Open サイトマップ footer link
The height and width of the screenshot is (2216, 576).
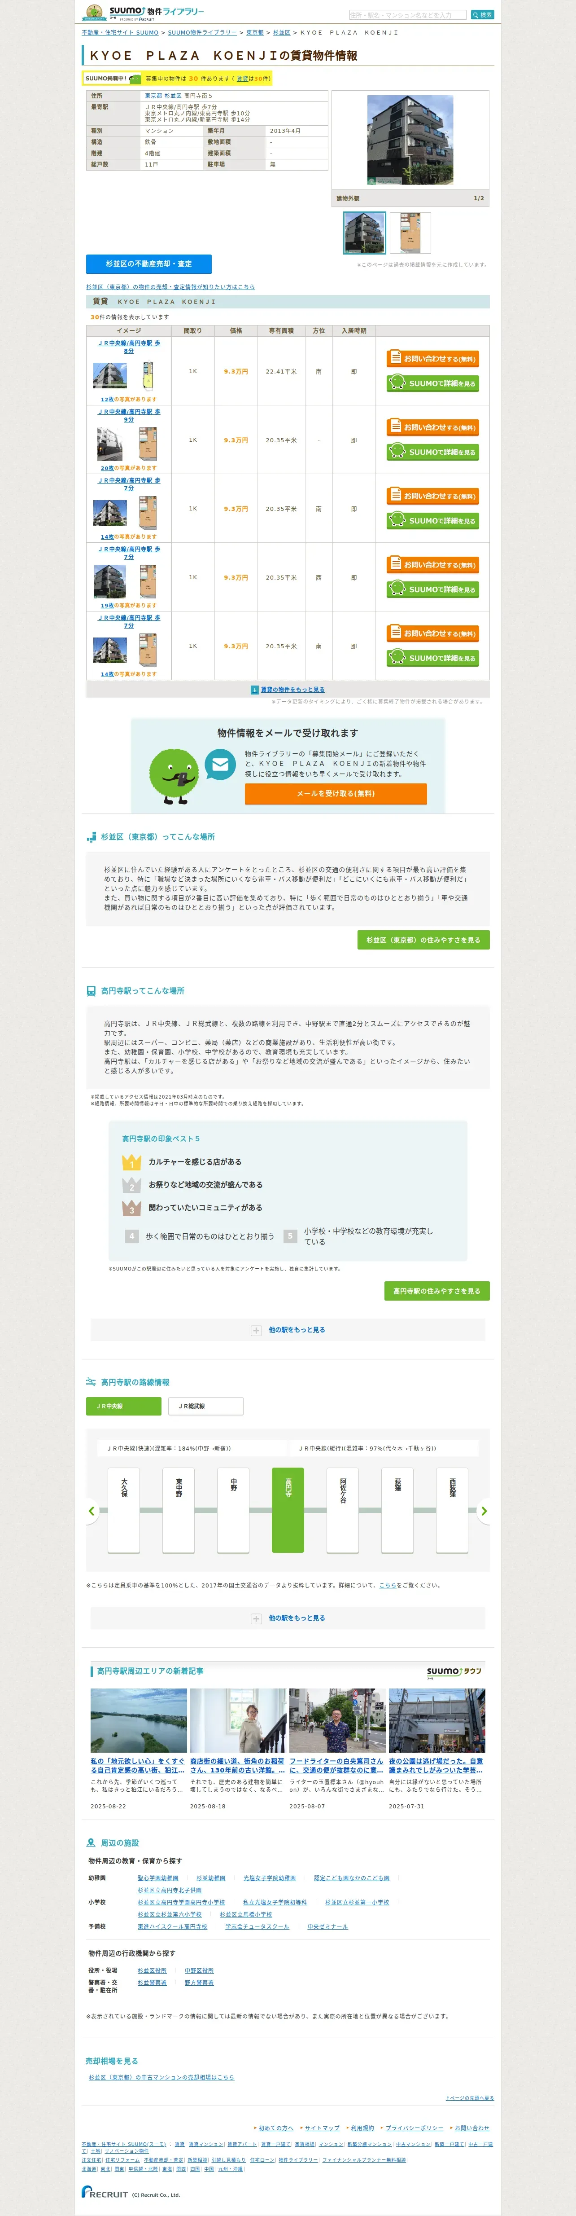(x=323, y=2128)
